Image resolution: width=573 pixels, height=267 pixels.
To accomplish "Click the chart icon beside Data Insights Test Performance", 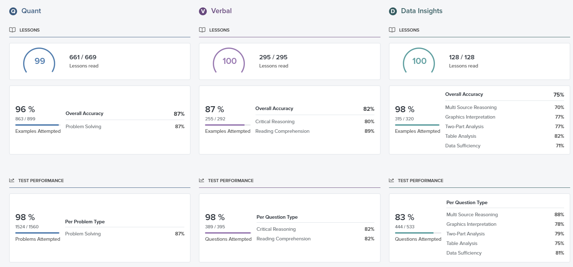I will pos(391,180).
